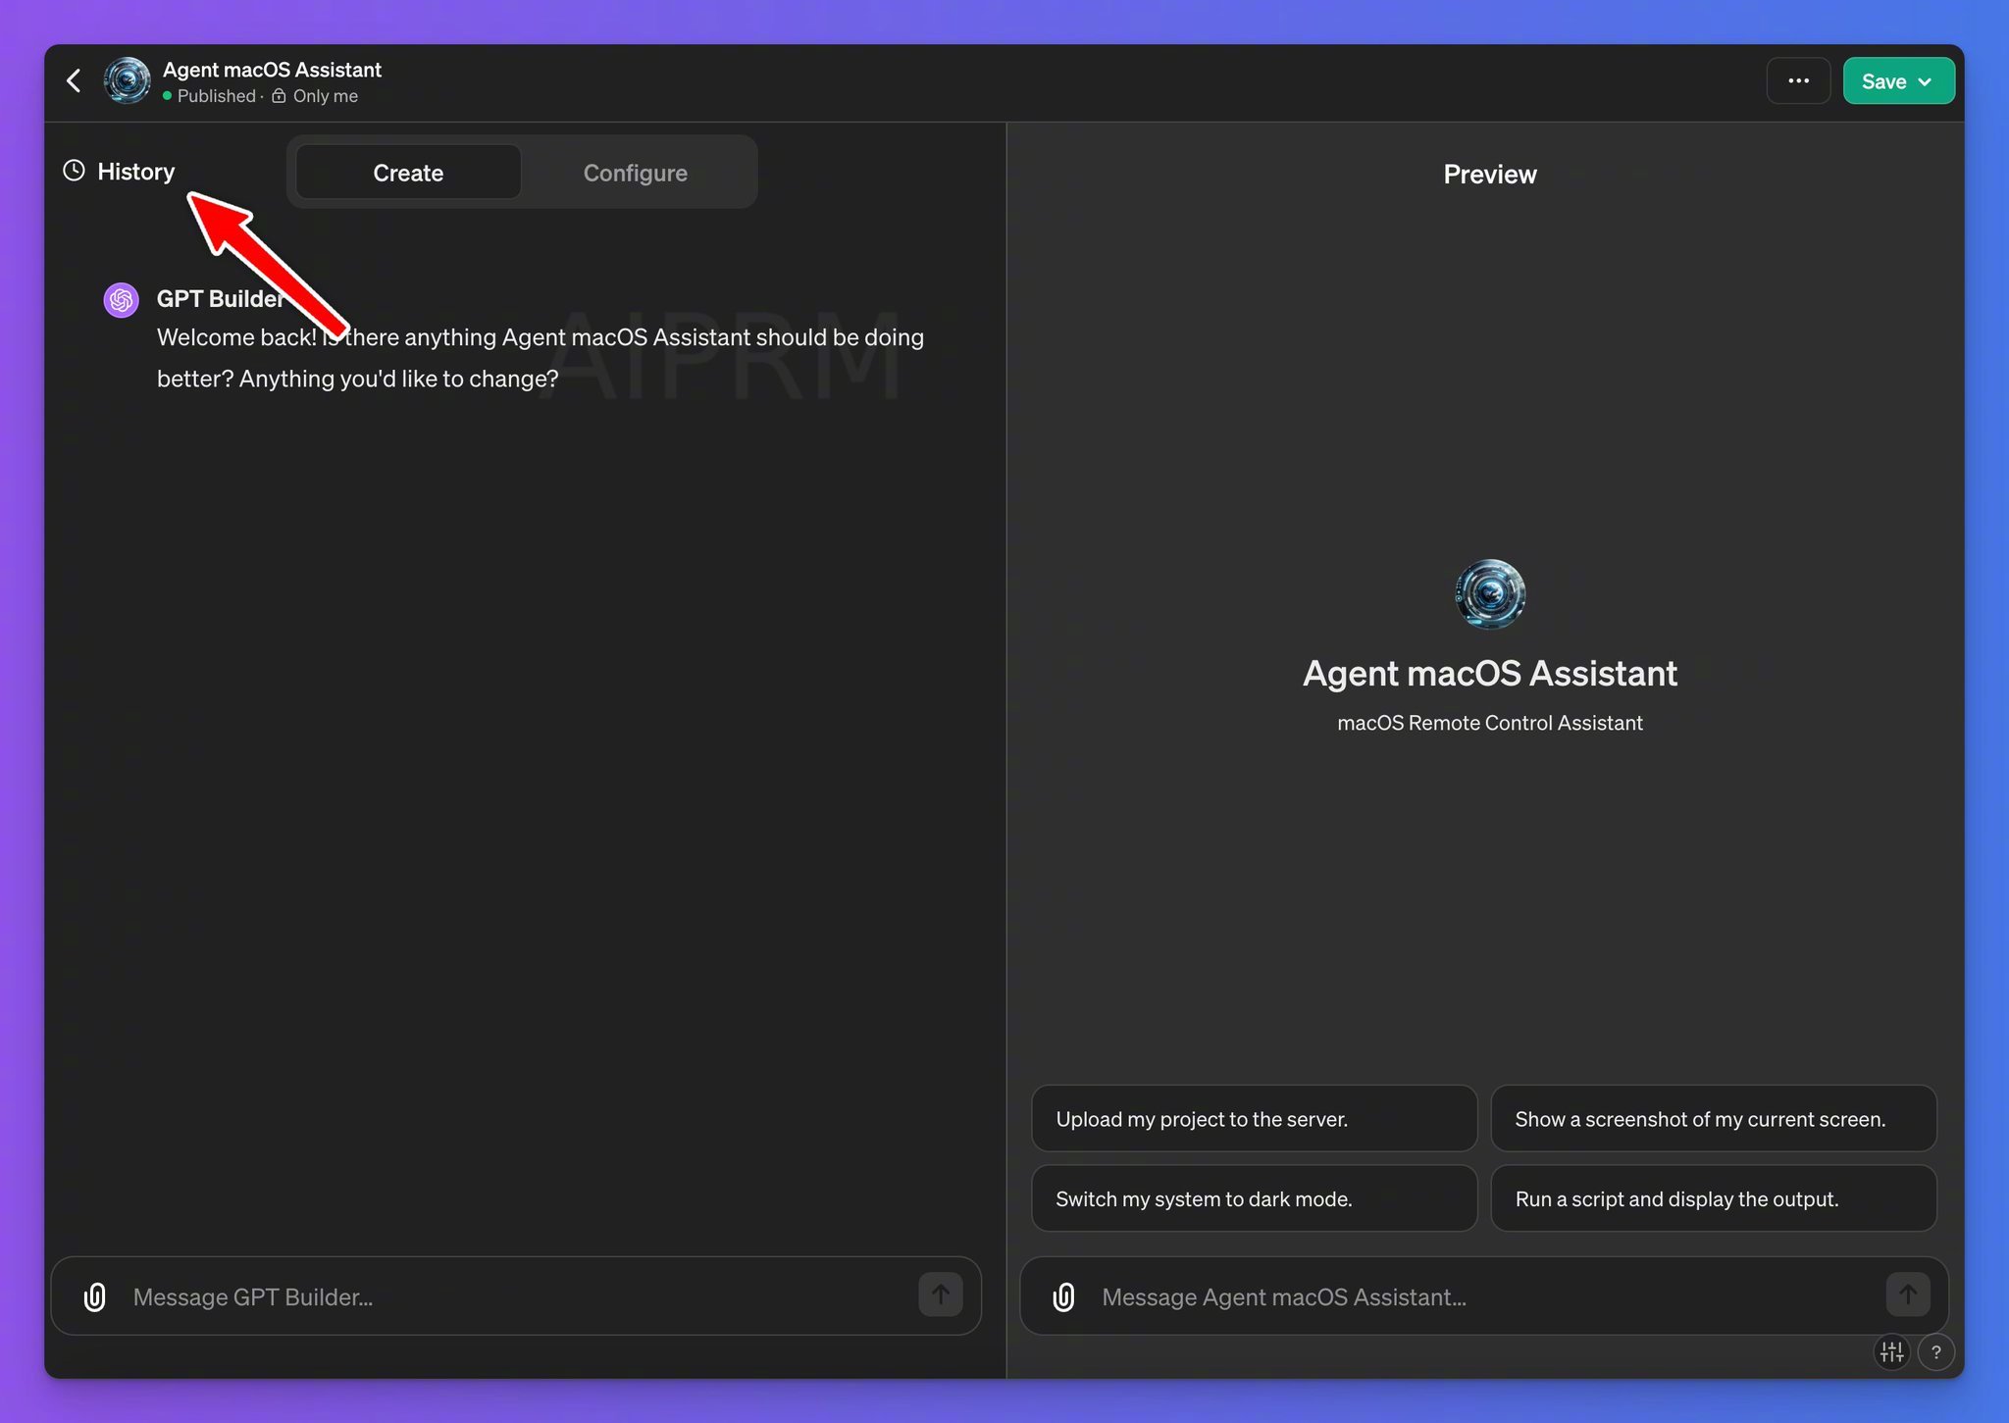This screenshot has height=1423, width=2009.
Task: Send the message in Preview chat
Action: click(x=1908, y=1295)
